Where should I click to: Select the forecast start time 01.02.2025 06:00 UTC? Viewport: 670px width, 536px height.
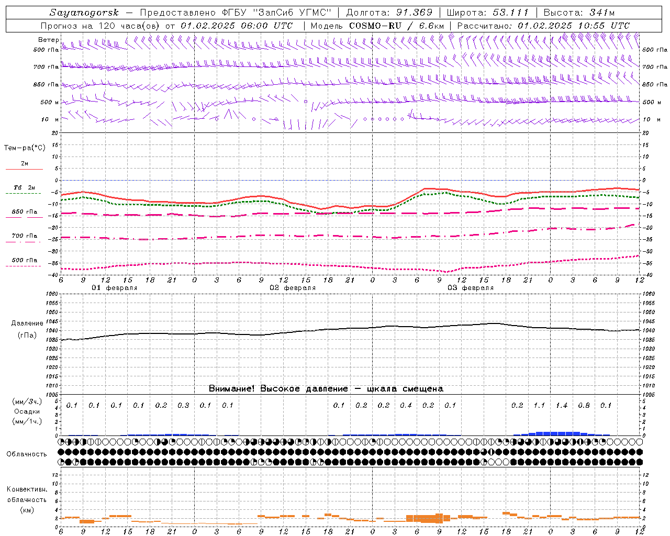[237, 26]
